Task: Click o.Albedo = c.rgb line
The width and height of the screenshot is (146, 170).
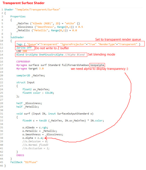Action: click(35, 128)
